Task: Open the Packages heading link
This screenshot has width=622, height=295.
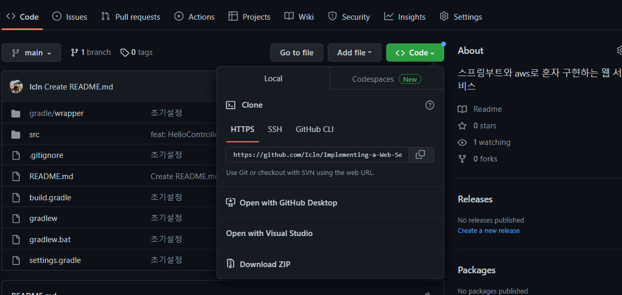Action: point(477,270)
